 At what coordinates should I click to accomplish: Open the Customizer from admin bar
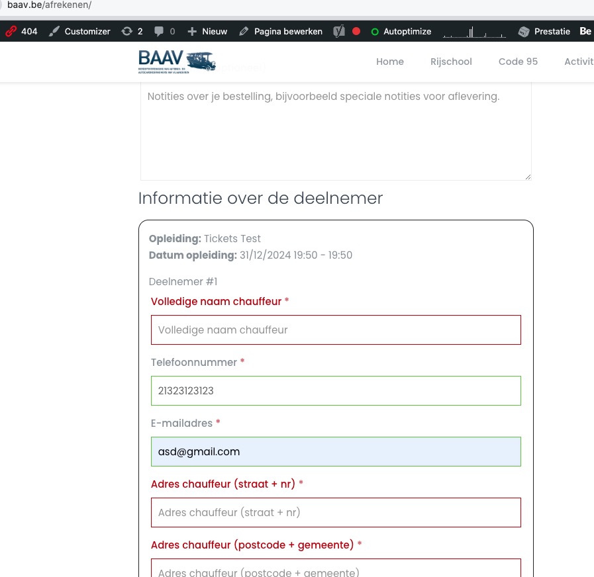tap(79, 31)
